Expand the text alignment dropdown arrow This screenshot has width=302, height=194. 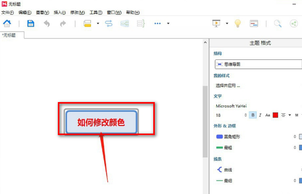coord(289,115)
